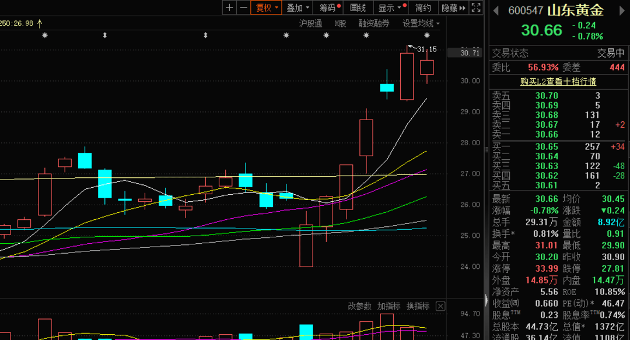Close the indicator sub-panel with X

[x=440, y=306]
